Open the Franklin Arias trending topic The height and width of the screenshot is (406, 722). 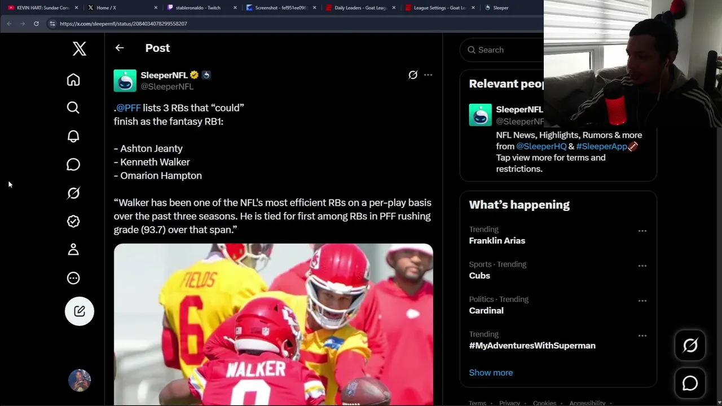coord(497,241)
